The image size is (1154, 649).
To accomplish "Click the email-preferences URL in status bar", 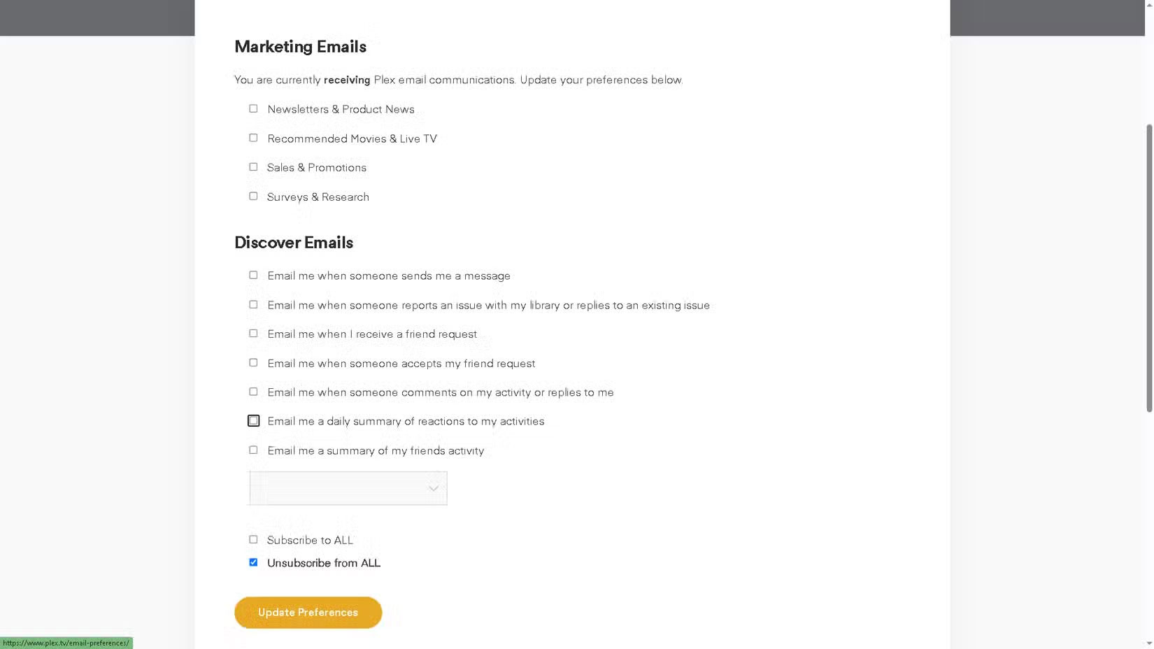I will coord(66,643).
